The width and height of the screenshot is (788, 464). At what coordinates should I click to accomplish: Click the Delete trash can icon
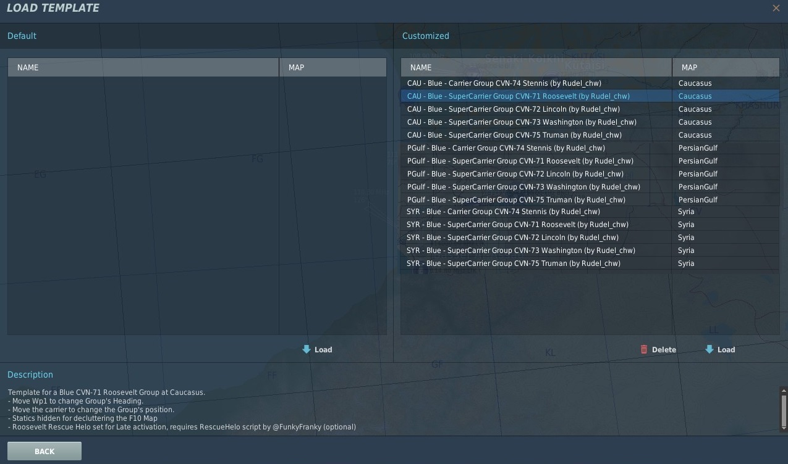point(644,349)
